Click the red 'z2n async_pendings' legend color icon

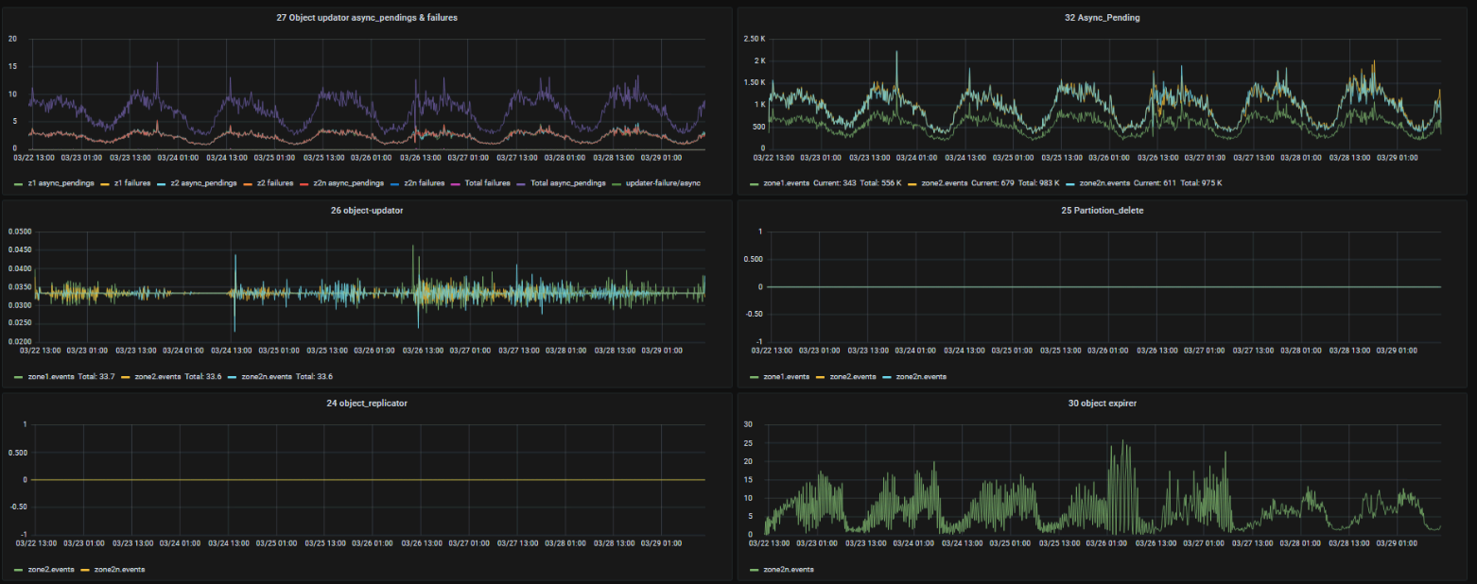pyautogui.click(x=304, y=182)
